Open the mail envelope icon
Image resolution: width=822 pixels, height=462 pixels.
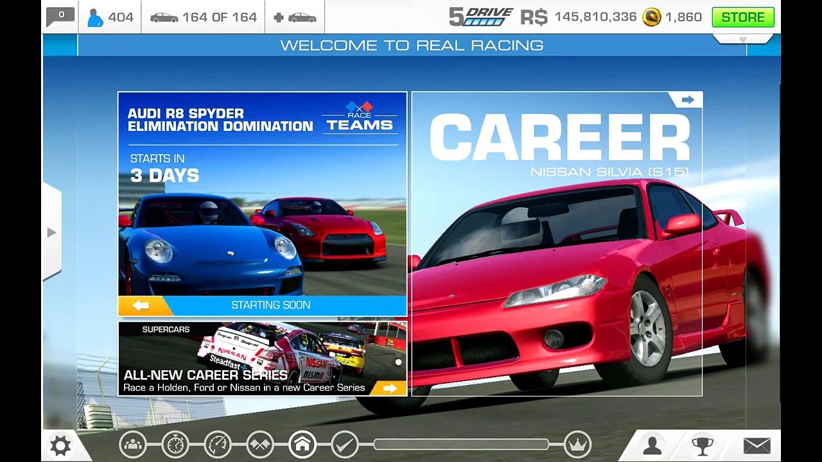756,445
